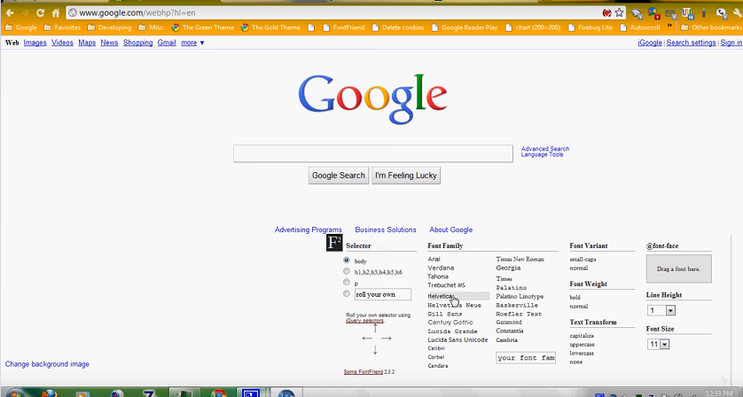This screenshot has width=743, height=397.
Task: Click the FontFriend F² logo icon
Action: [x=334, y=243]
